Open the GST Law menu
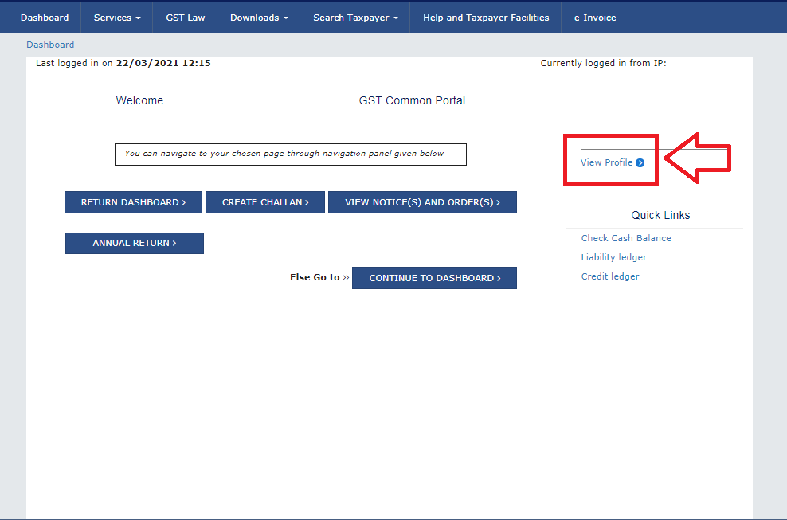The image size is (787, 520). point(186,18)
